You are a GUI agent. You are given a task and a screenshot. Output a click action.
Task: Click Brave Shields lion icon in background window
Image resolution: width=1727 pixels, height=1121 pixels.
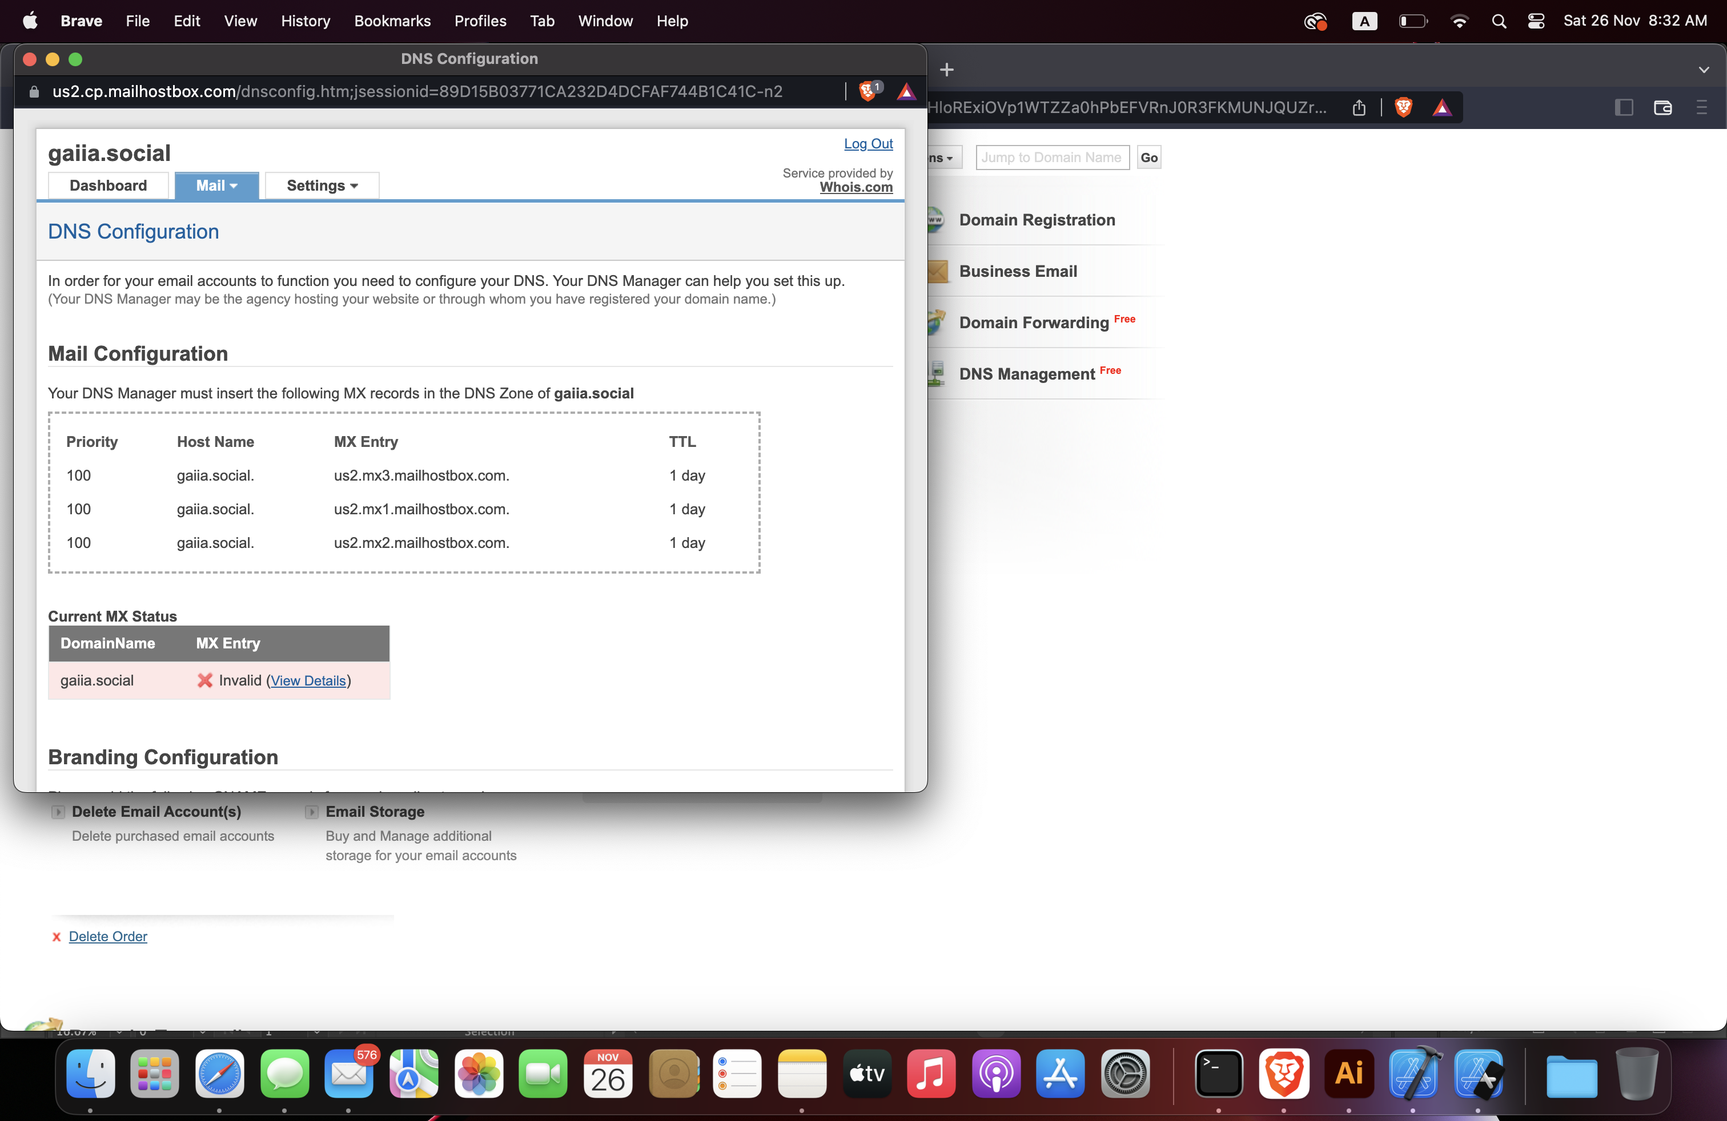[x=1403, y=108]
